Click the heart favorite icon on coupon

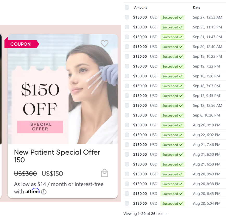(105, 43)
